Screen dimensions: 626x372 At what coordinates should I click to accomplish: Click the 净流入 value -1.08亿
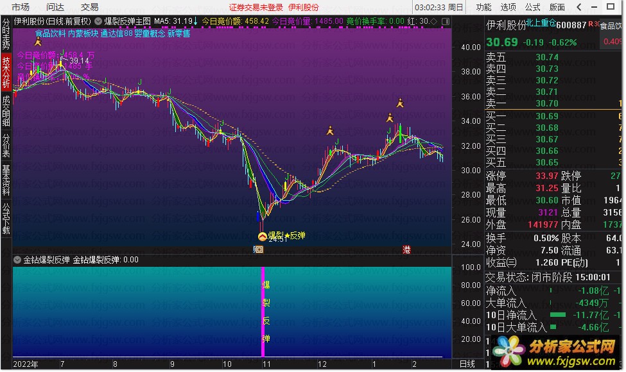593,291
